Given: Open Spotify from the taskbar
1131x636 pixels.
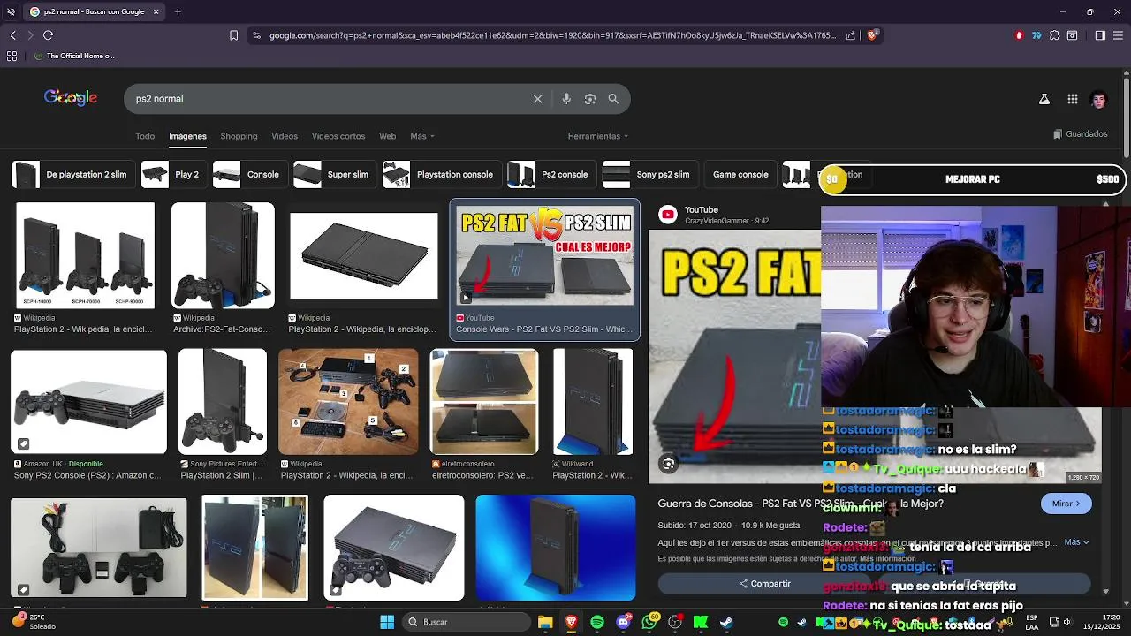Looking at the screenshot, I should click(x=597, y=622).
